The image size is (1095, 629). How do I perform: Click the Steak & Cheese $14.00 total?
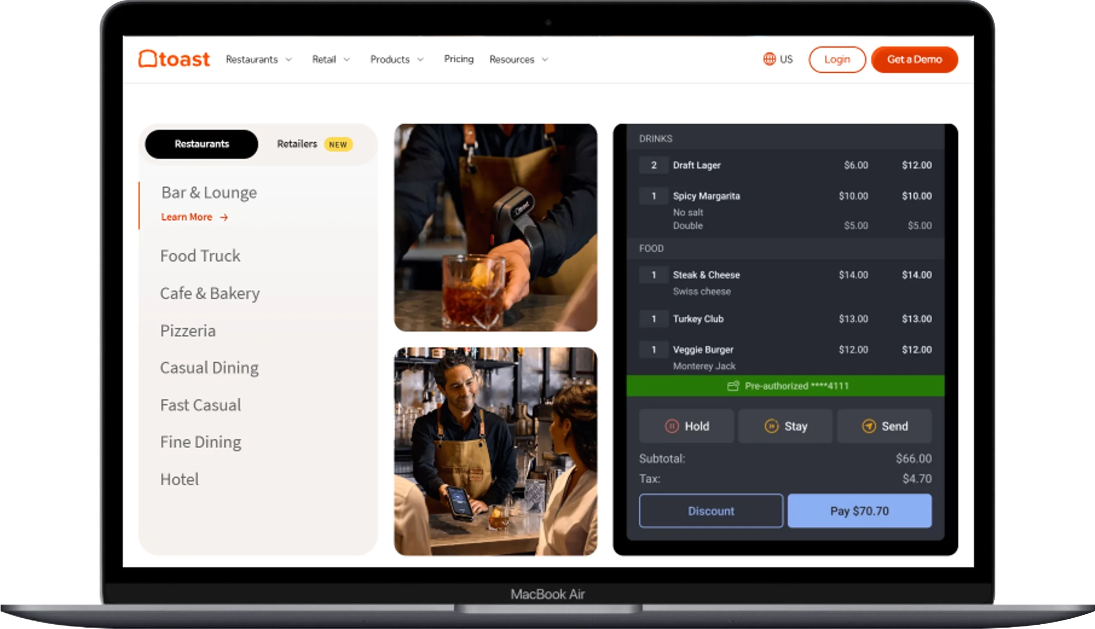pyautogui.click(x=916, y=275)
